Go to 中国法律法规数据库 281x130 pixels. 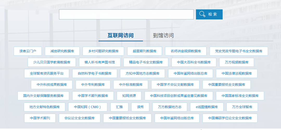237,74
